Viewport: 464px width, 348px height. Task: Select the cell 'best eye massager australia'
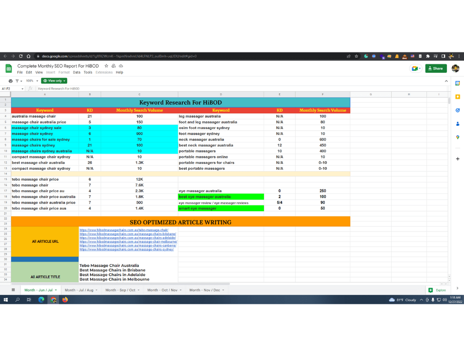[x=221, y=197]
